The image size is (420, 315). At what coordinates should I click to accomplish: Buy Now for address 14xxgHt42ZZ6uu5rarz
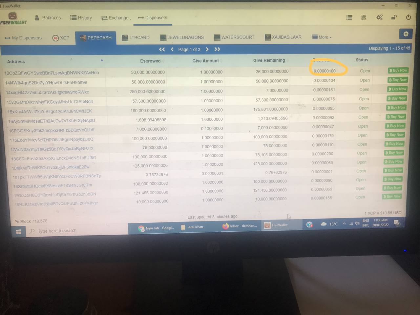tap(397, 89)
